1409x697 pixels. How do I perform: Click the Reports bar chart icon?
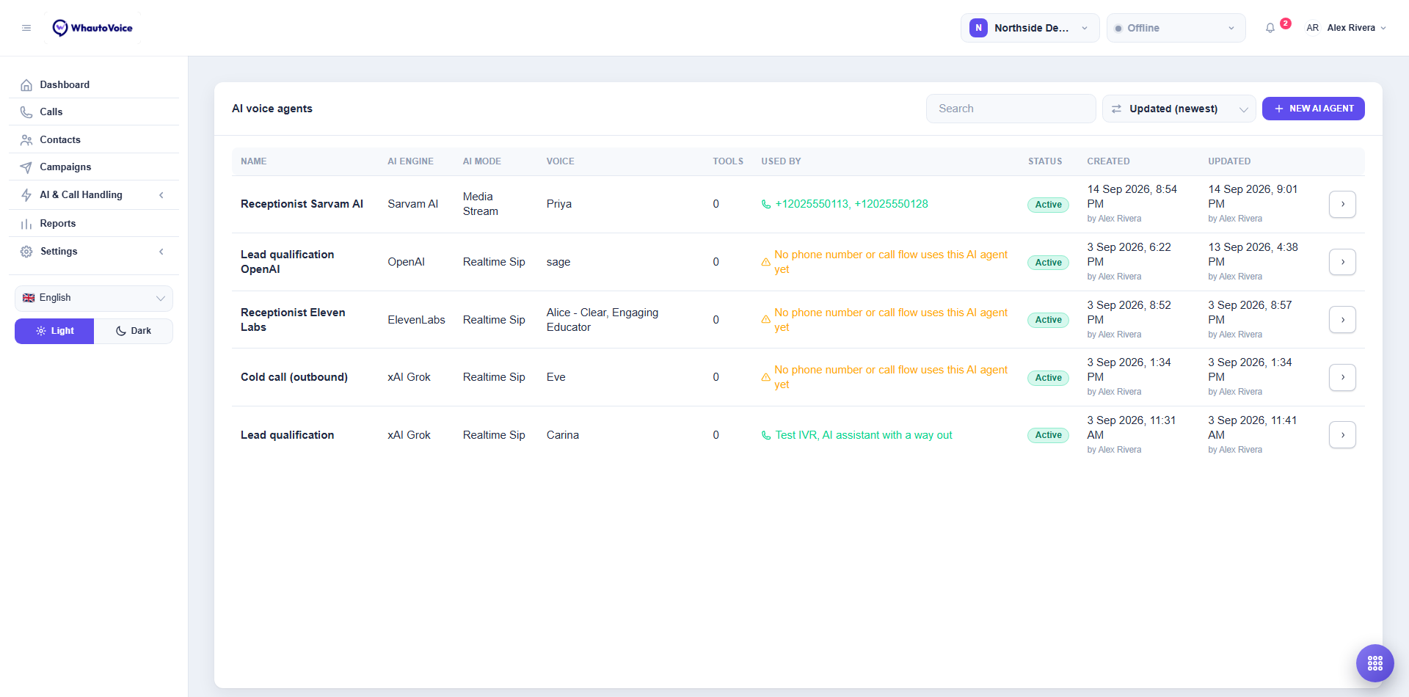click(x=26, y=224)
